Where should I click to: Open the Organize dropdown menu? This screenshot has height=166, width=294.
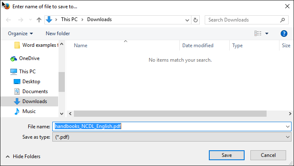(20, 34)
